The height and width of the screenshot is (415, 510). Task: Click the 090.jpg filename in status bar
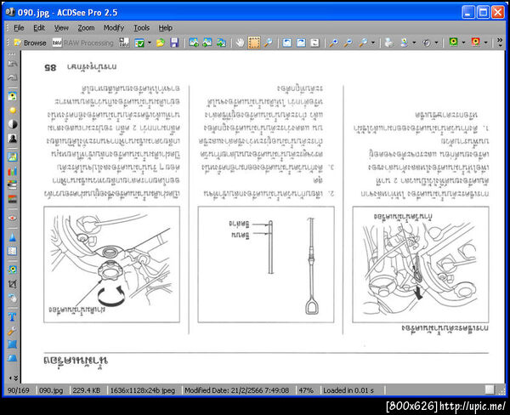51,390
